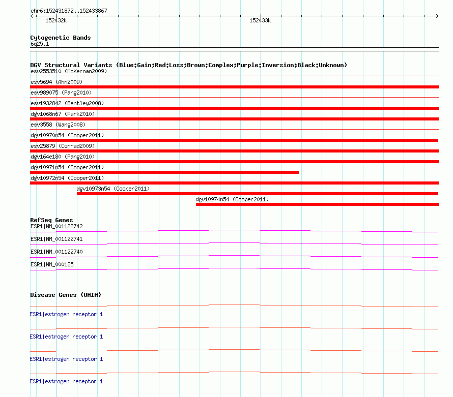Select the dgv10973n54 red bar

(x=258, y=194)
